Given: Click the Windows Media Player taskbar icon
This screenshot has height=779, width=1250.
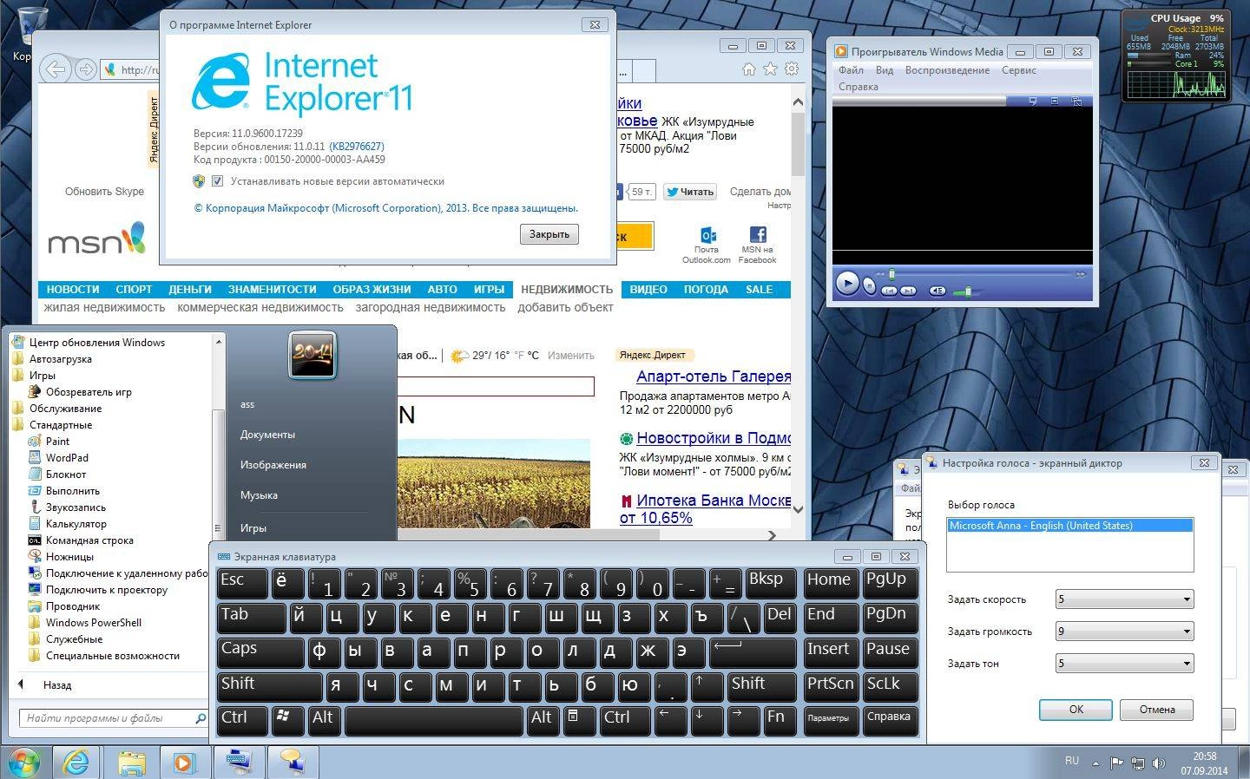Looking at the screenshot, I should (183, 762).
